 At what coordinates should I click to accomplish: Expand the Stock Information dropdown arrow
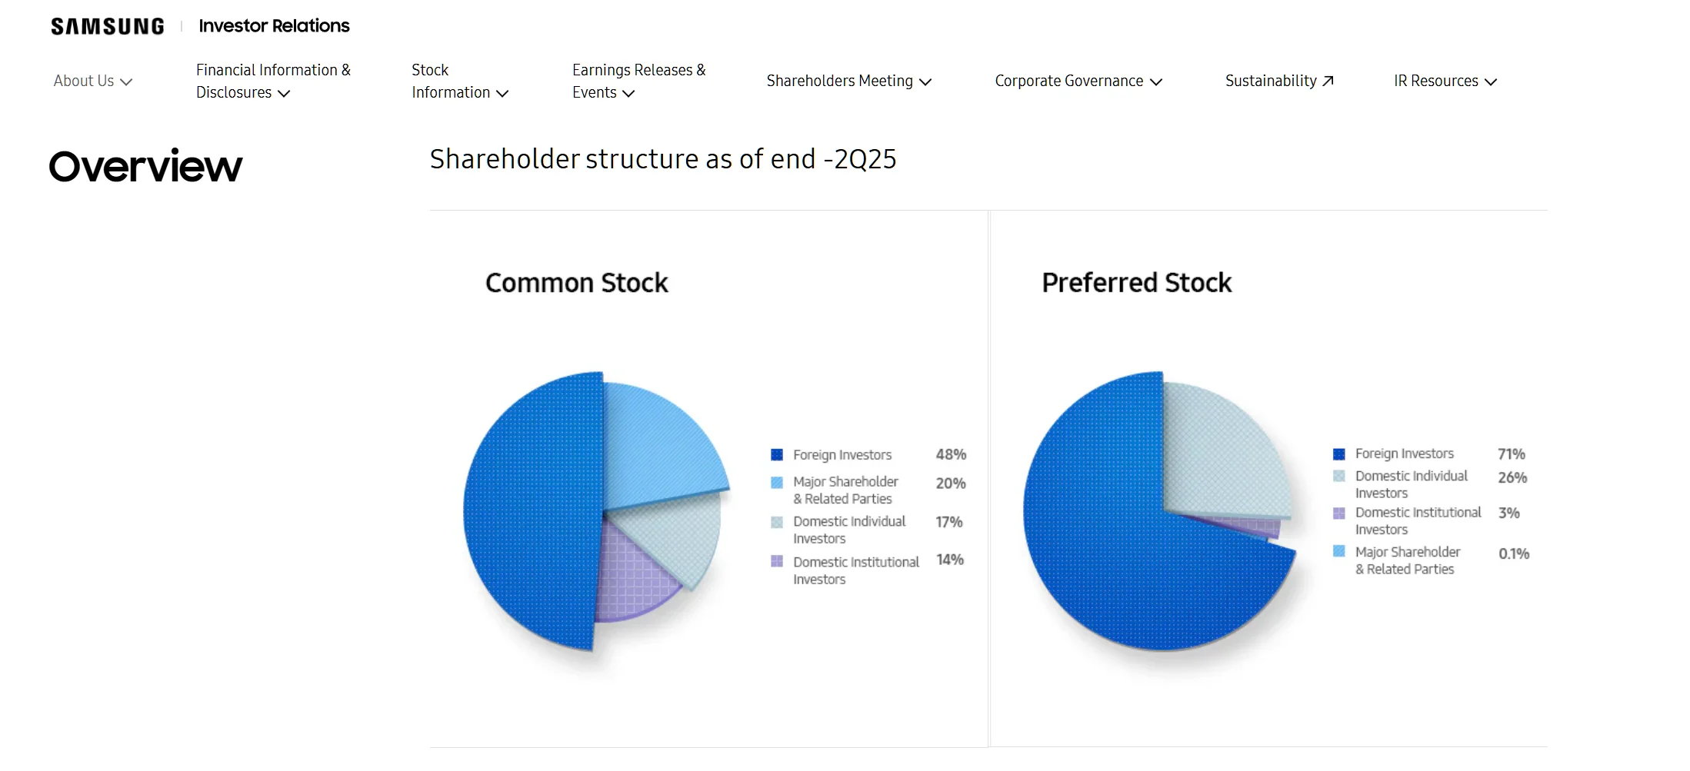coord(503,93)
